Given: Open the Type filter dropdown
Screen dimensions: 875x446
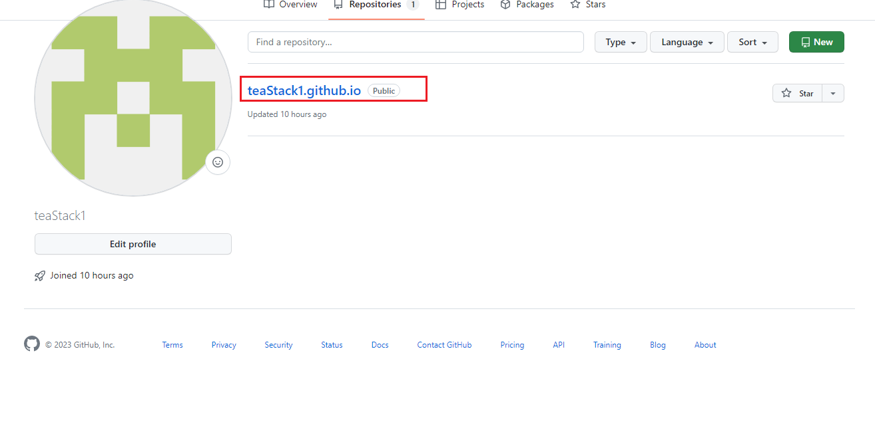Looking at the screenshot, I should coord(621,42).
